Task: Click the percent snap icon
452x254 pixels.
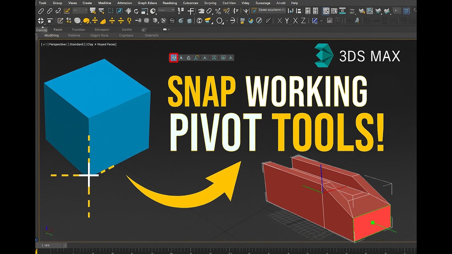Action: coord(218,11)
